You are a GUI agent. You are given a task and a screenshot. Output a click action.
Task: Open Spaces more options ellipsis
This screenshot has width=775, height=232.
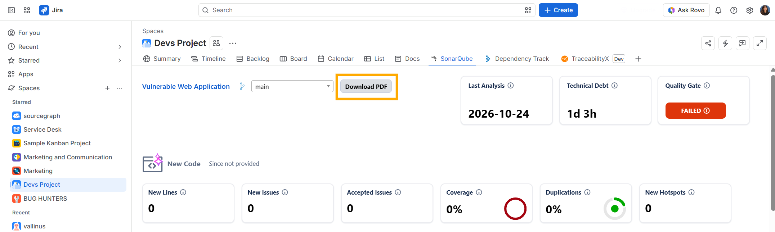click(120, 88)
